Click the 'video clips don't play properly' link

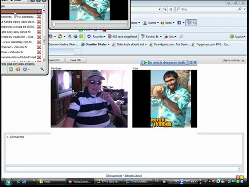(17, 64)
